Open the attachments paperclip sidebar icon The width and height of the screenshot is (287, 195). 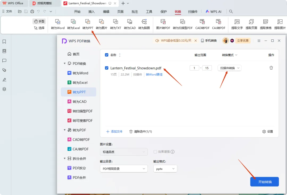4,70
